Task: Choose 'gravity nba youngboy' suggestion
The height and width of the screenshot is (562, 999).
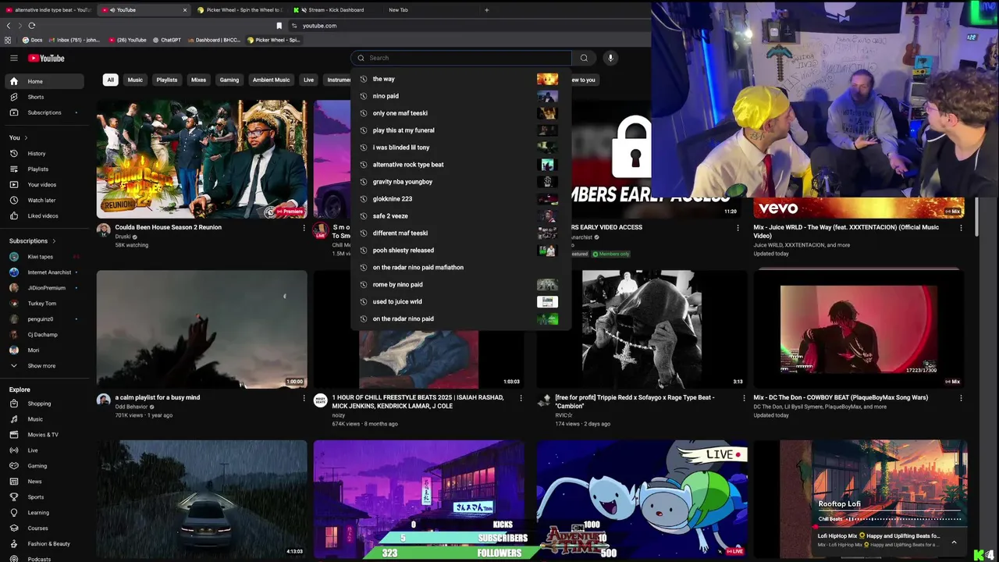Action: (x=461, y=182)
